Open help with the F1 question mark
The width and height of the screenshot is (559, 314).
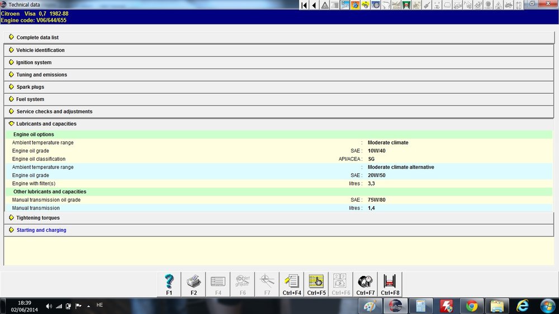(169, 284)
